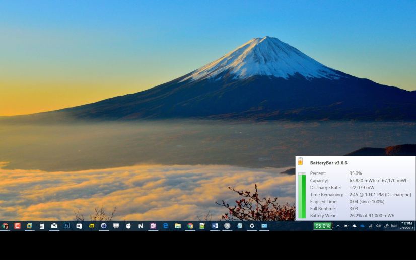Launch the white N app icon

(x=141, y=226)
